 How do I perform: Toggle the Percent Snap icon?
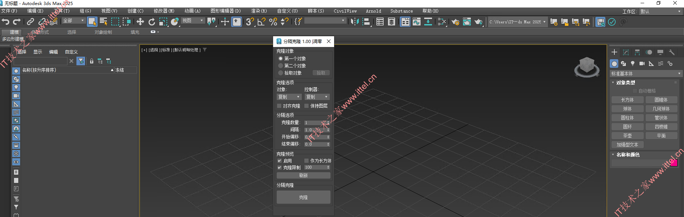point(273,22)
